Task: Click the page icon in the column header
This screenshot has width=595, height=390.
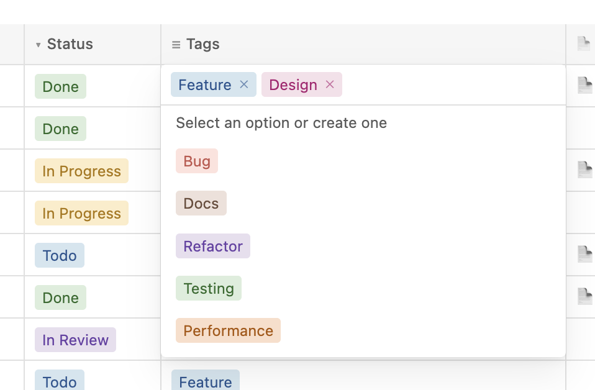Action: (x=583, y=43)
